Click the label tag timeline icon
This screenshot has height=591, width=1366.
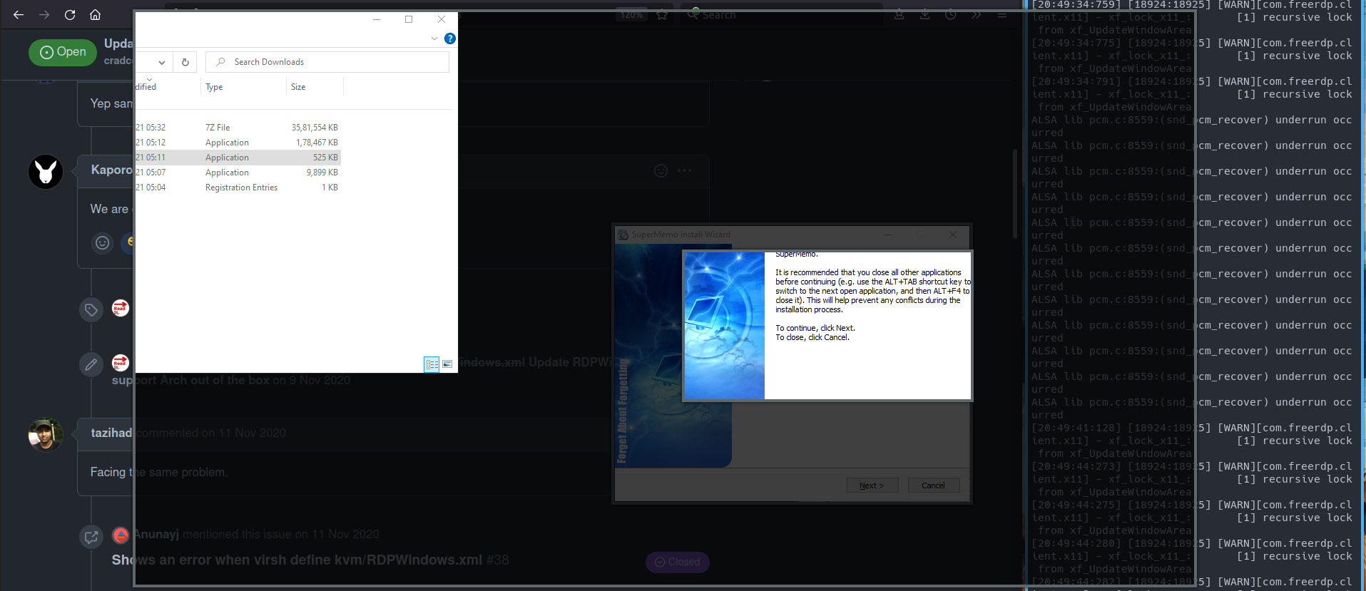[x=91, y=309]
